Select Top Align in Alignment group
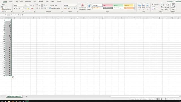 [x=37, y=5]
